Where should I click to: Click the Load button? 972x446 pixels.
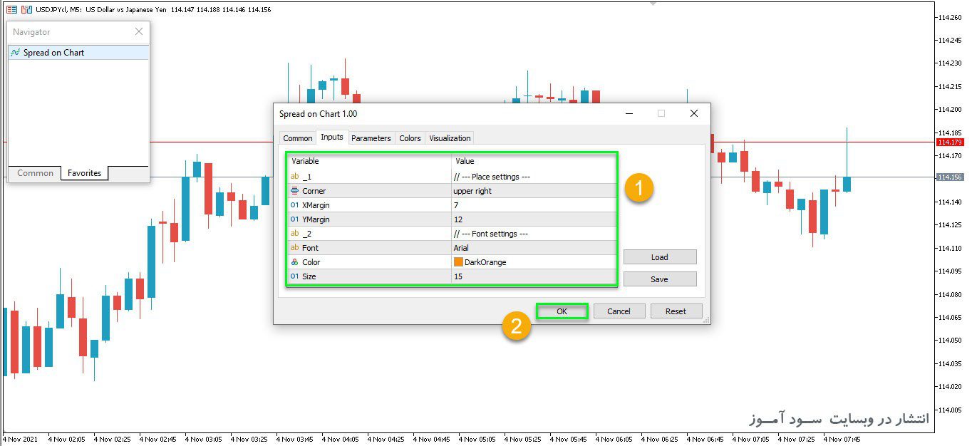pyautogui.click(x=660, y=257)
